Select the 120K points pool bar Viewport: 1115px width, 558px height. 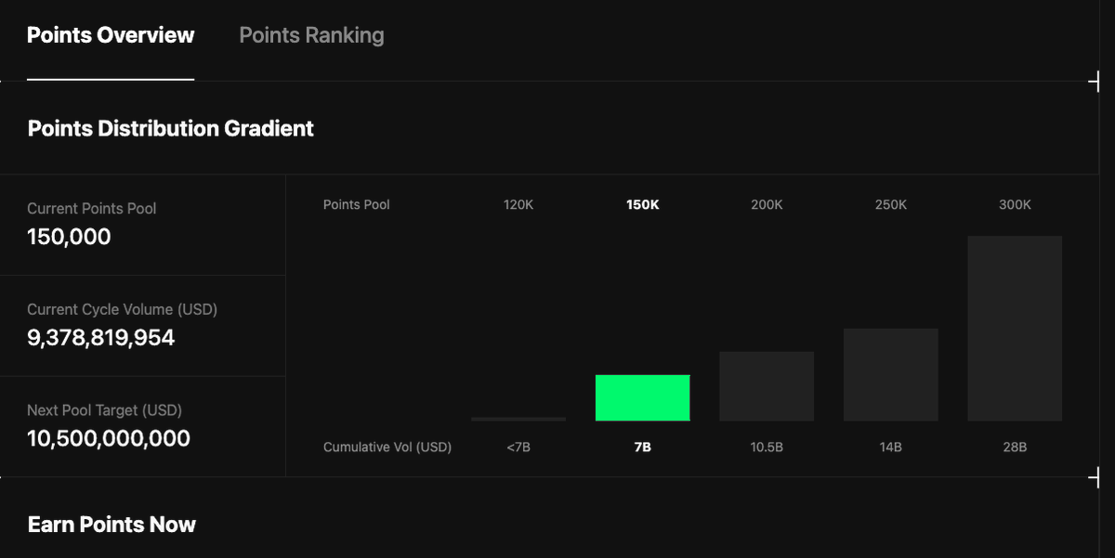pos(518,420)
